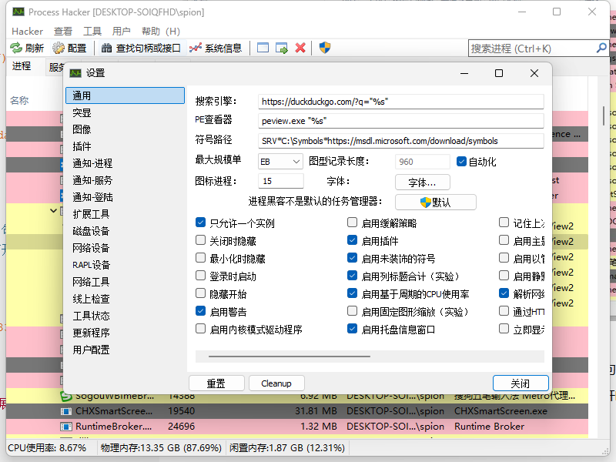
Task: 点击工具栏上的红色 X 图标
Action: click(302, 47)
